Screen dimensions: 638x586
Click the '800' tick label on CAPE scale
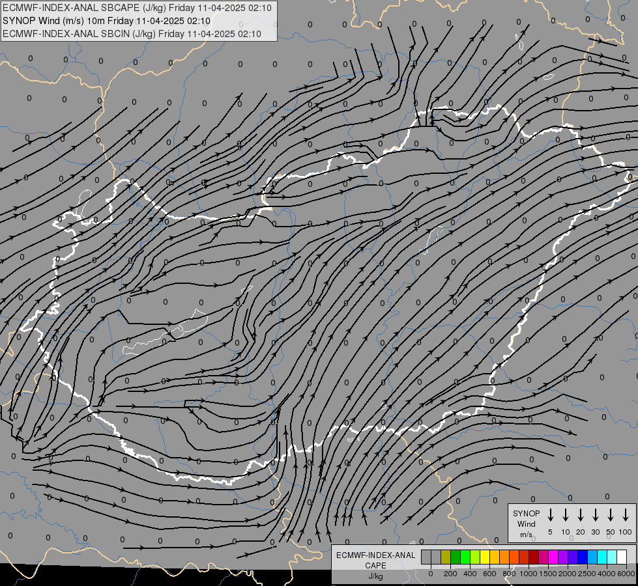pos(509,574)
